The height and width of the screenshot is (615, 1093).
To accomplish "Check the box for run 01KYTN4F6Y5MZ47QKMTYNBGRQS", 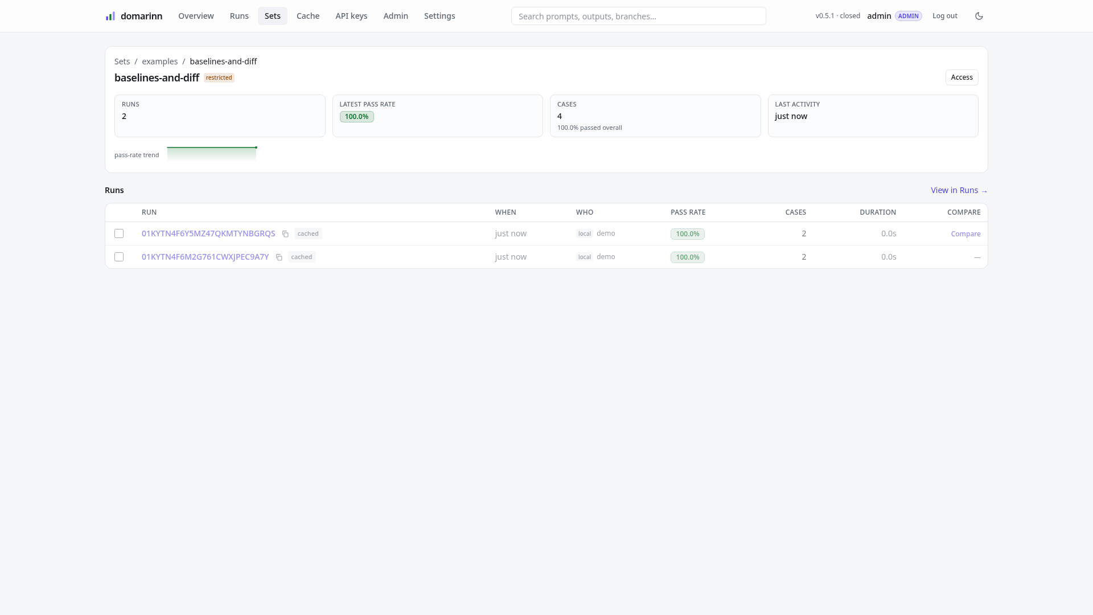I will coord(119,233).
